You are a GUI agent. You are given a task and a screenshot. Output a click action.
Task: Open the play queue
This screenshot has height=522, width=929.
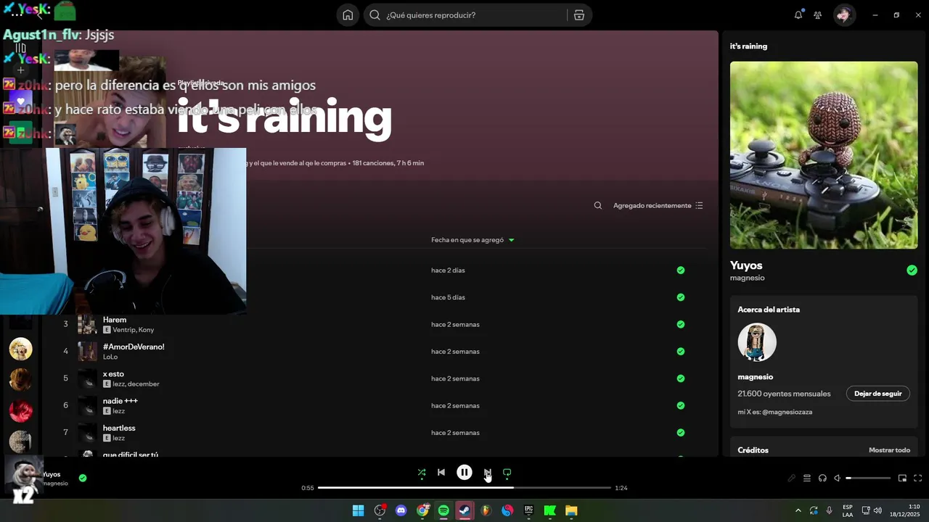click(x=807, y=478)
